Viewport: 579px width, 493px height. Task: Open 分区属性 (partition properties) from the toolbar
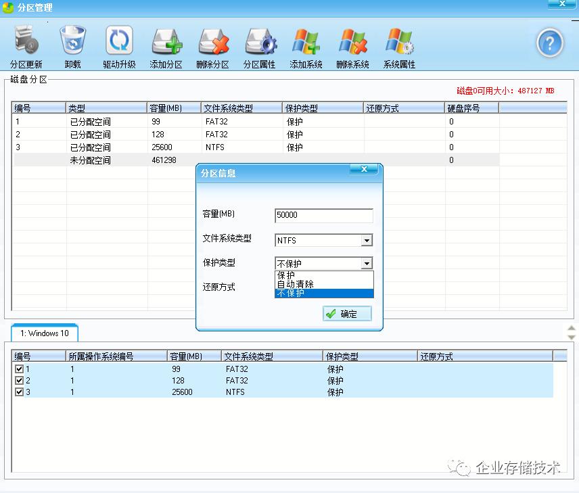pos(260,44)
